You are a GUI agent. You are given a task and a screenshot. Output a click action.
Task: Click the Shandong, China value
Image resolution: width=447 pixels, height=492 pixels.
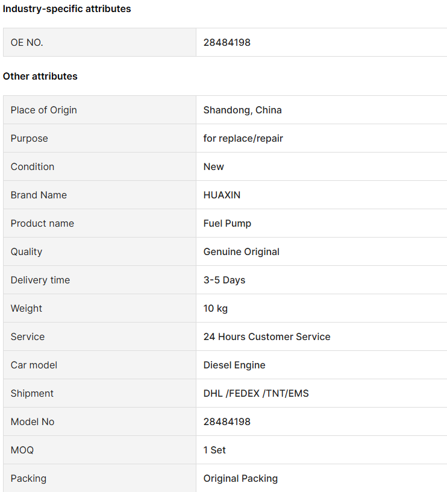pos(242,110)
